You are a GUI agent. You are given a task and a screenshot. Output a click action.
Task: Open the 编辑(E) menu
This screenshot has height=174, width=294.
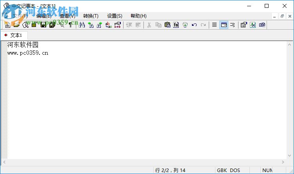[44, 16]
